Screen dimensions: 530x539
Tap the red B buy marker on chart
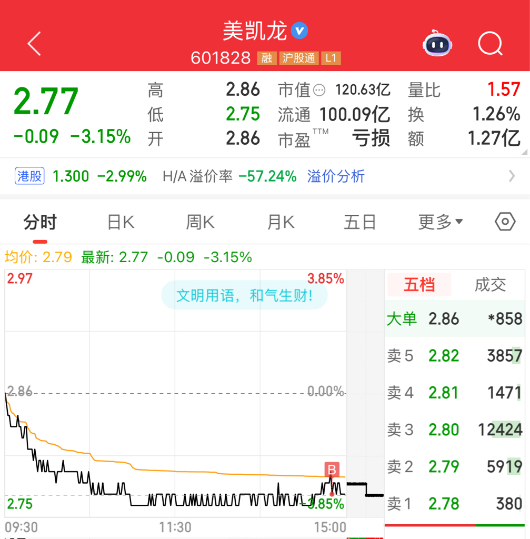(332, 469)
